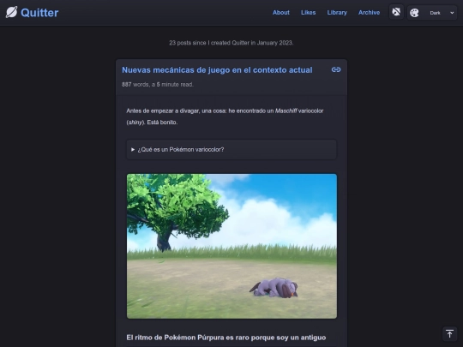Click the color palette theme icon
Viewport: 463px width, 347px height.
414,13
